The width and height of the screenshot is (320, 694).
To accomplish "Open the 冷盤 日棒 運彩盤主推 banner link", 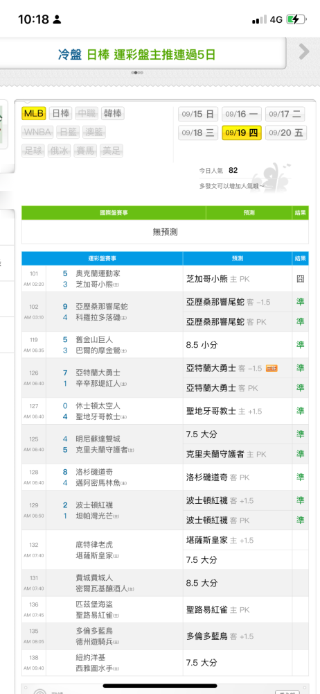I will 137,55.
